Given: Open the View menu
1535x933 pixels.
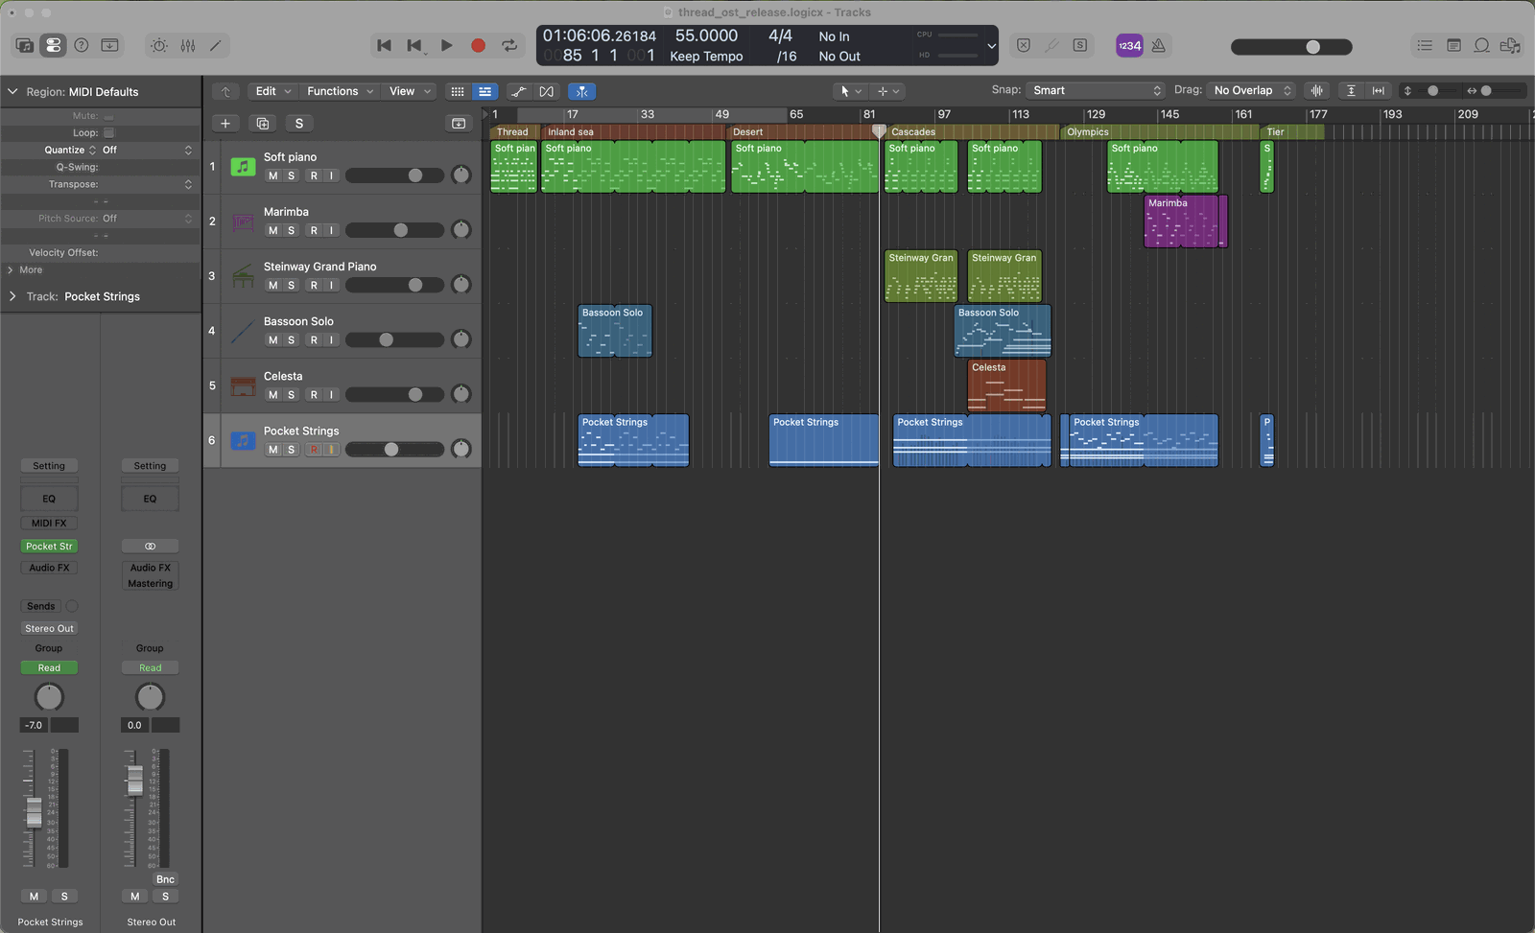Looking at the screenshot, I should tap(410, 91).
